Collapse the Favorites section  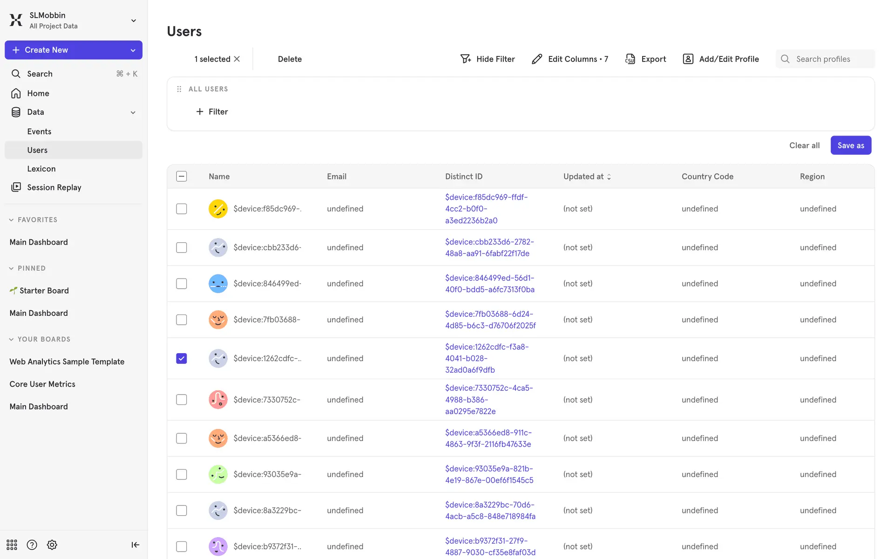tap(11, 220)
